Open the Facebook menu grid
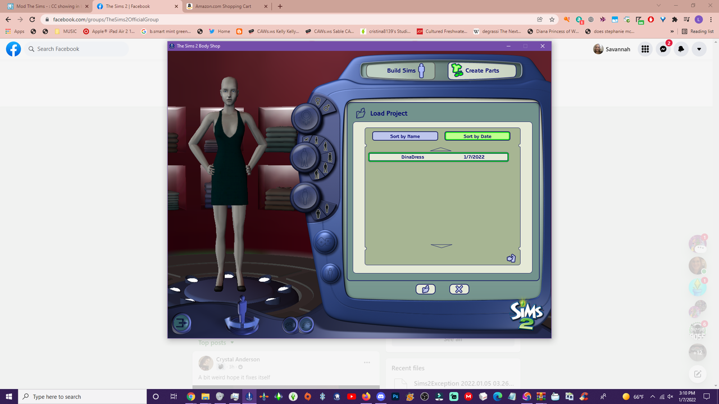The width and height of the screenshot is (719, 404). 645,49
